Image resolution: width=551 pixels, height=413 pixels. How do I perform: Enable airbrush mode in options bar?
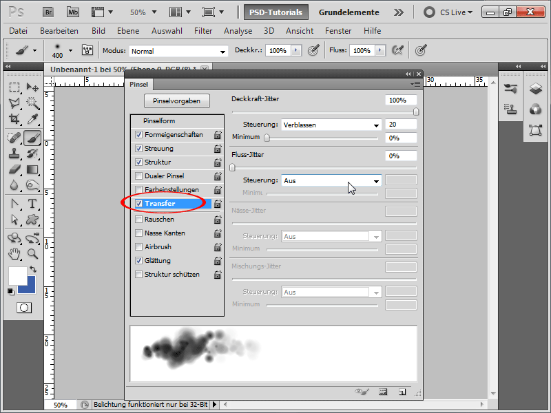(x=397, y=50)
